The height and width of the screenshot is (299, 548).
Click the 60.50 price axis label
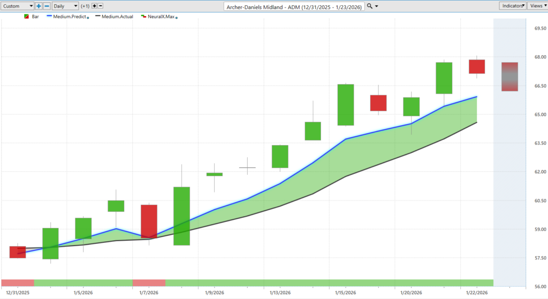pos(540,201)
